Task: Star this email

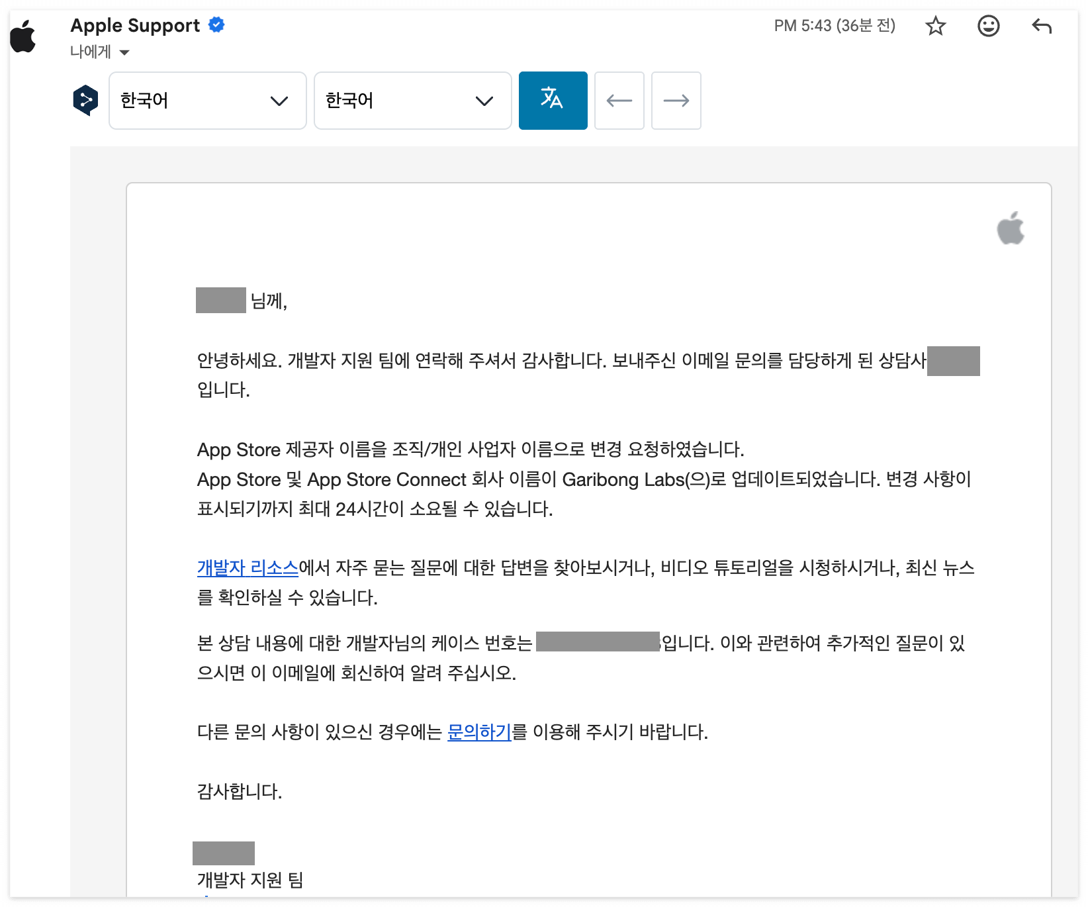Action: coord(936,26)
